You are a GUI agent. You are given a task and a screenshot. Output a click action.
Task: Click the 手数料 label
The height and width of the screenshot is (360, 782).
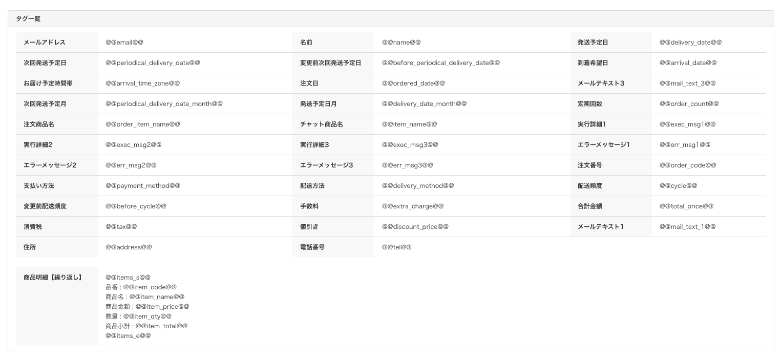309,206
